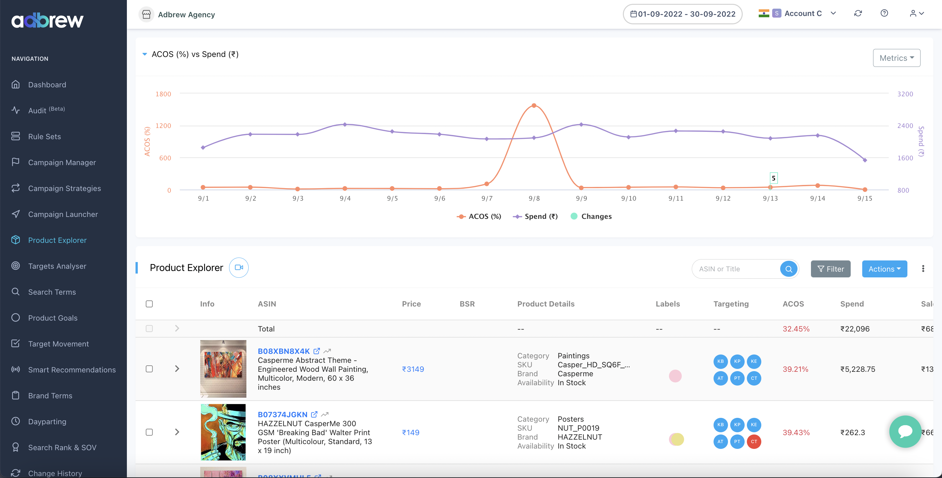
Task: Open the Metrics dropdown
Action: pos(897,58)
